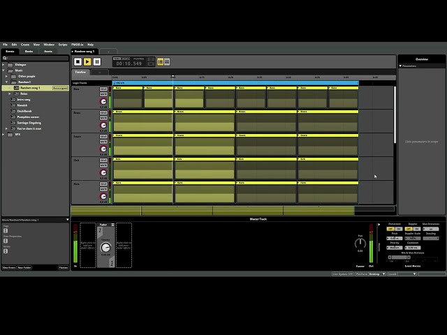
Task: Click the search magnifier icon in the browser
Action: [5, 58]
